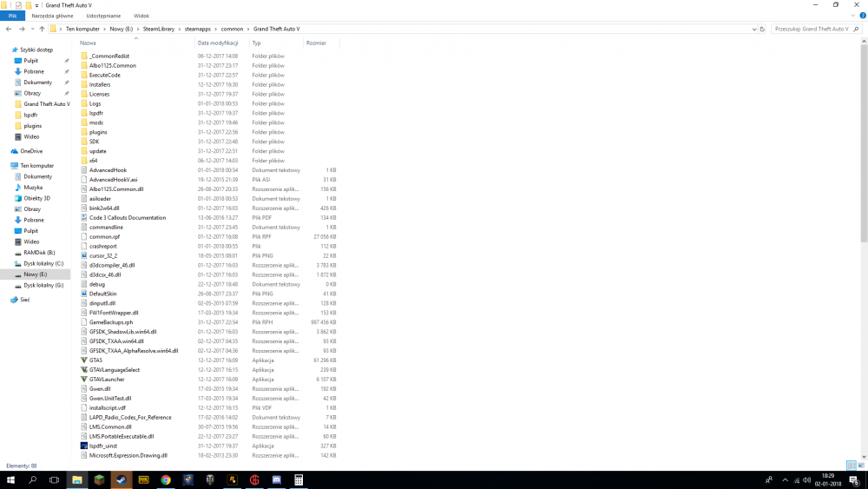Open the Quick Access Toolbar customize dropdown

(37, 5)
